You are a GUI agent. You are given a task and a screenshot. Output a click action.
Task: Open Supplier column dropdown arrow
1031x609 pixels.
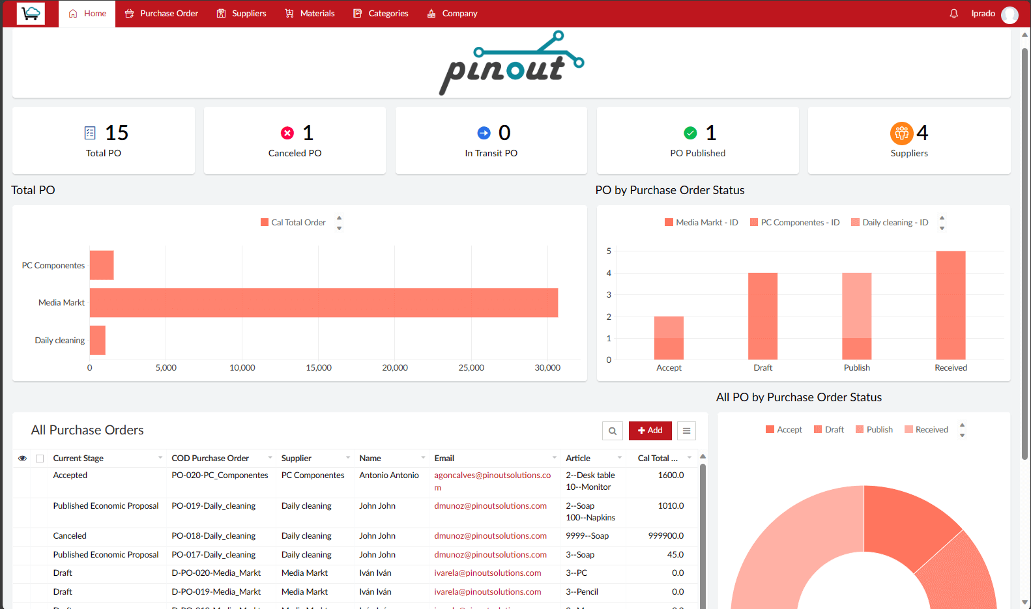[x=348, y=458]
